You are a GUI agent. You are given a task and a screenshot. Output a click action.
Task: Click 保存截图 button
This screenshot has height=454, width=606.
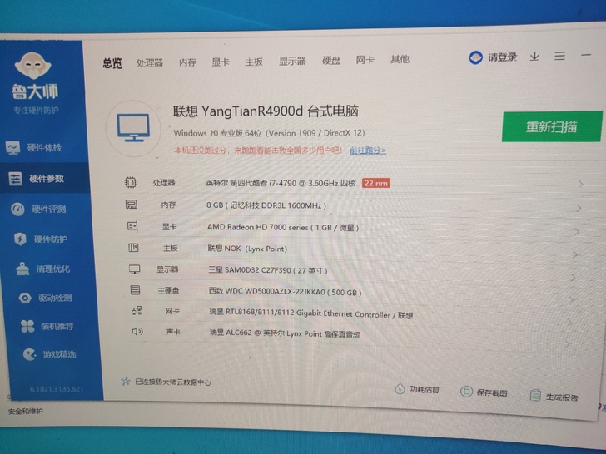(x=484, y=392)
